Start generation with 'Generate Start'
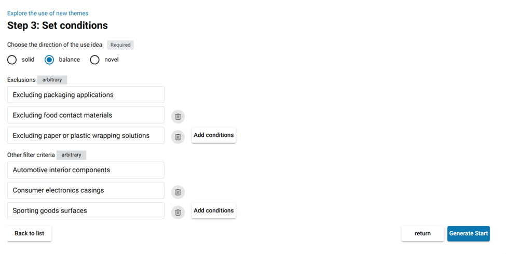 (469, 233)
